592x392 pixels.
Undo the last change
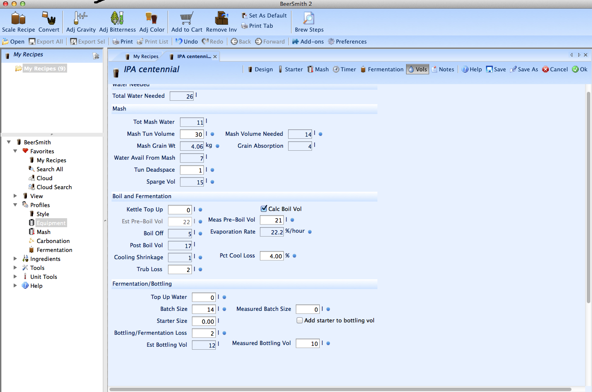tap(187, 41)
